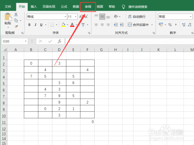
Task: Open the Name Box dropdown arrow
Action: pos(26,41)
